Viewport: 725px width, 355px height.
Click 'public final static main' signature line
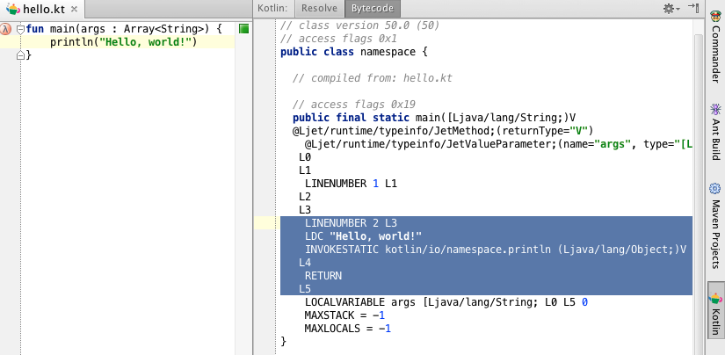point(434,118)
